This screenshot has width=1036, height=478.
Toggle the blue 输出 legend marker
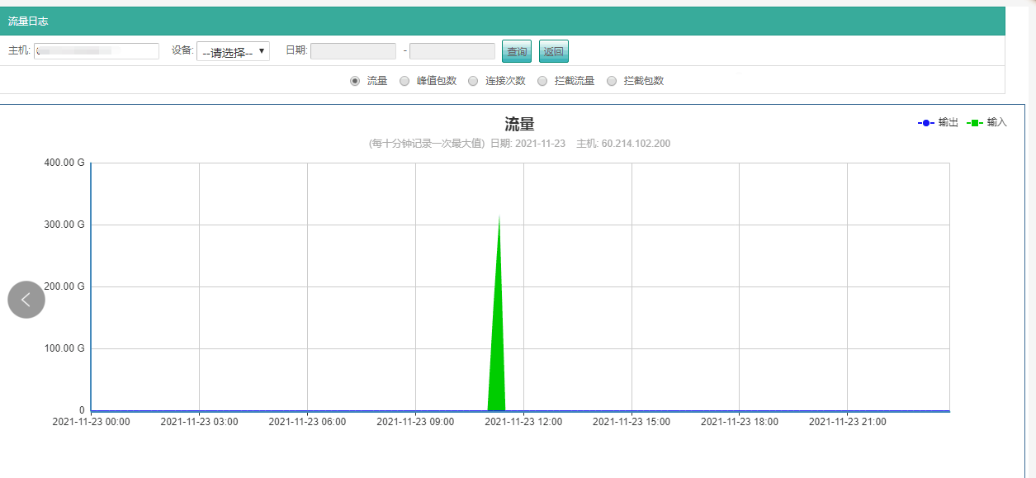coord(926,123)
